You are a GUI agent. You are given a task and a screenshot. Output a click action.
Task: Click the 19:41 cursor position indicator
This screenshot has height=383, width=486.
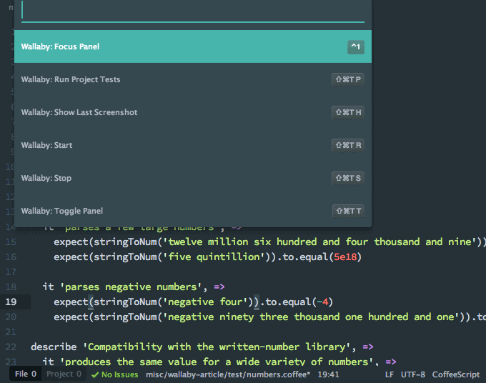click(328, 374)
